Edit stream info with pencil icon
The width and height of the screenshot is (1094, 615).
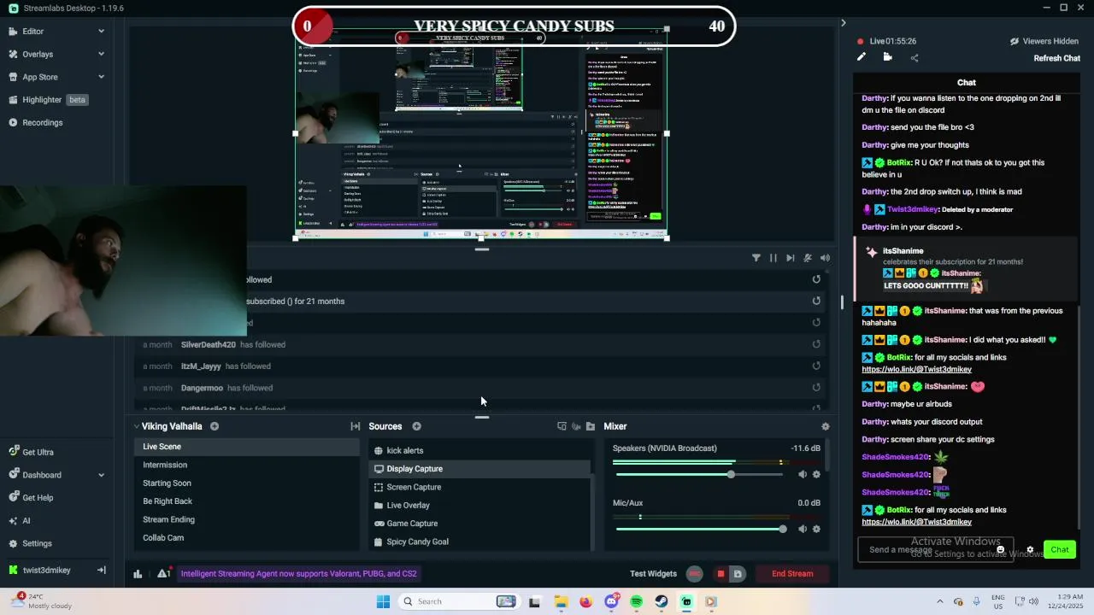point(862,57)
